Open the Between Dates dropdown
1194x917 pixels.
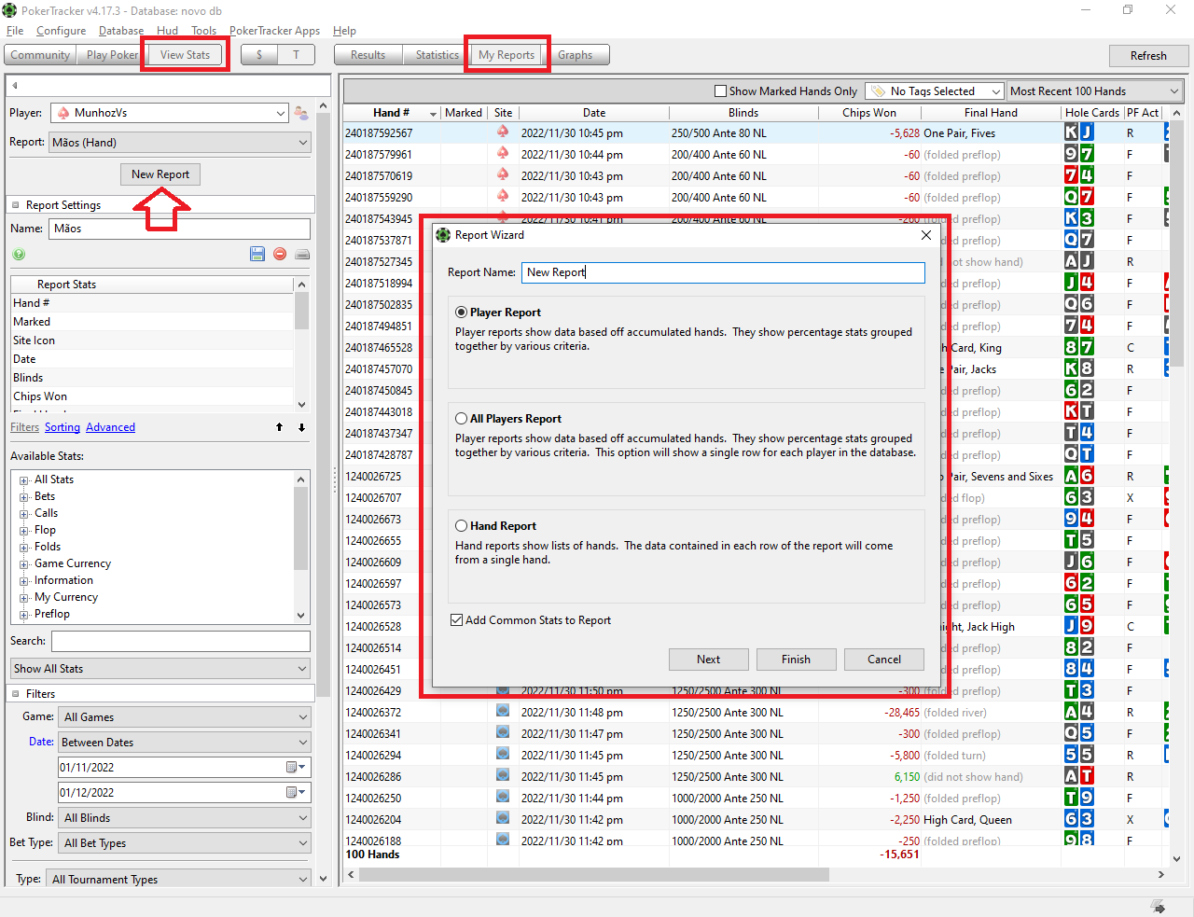[x=185, y=743]
